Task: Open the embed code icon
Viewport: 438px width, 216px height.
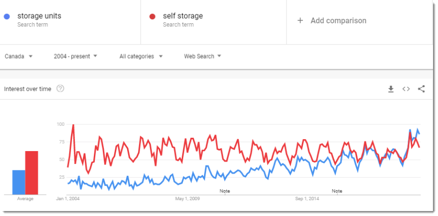Action: point(406,89)
